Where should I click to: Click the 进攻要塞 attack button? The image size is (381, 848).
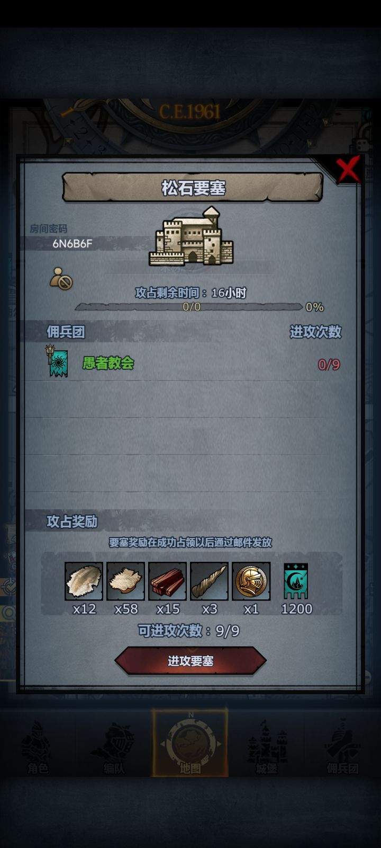(x=190, y=661)
